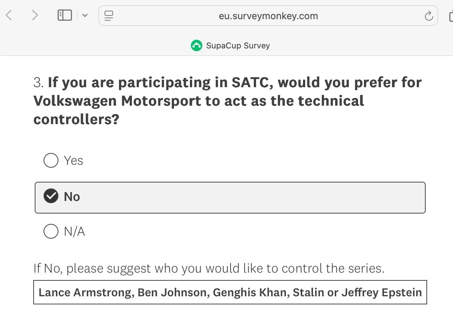Select the SupaCup Survey tab title

coord(238,46)
